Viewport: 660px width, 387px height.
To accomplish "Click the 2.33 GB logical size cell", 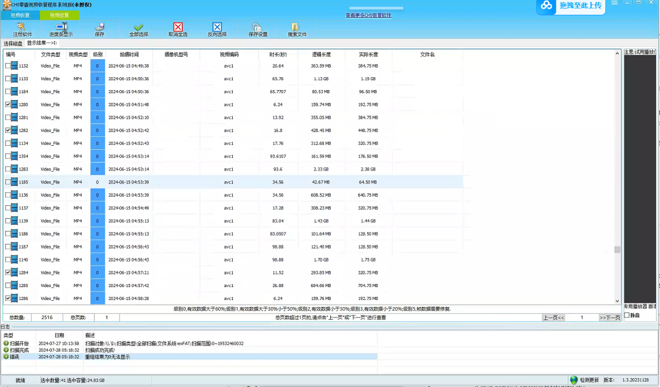I will click(x=321, y=169).
